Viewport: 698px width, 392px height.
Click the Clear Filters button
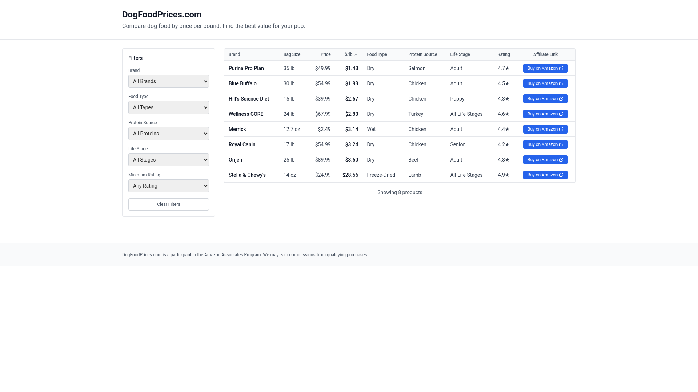click(x=169, y=204)
